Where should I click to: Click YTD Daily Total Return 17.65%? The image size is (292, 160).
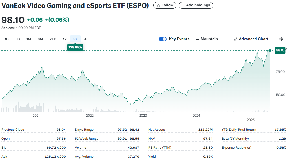[280, 130]
